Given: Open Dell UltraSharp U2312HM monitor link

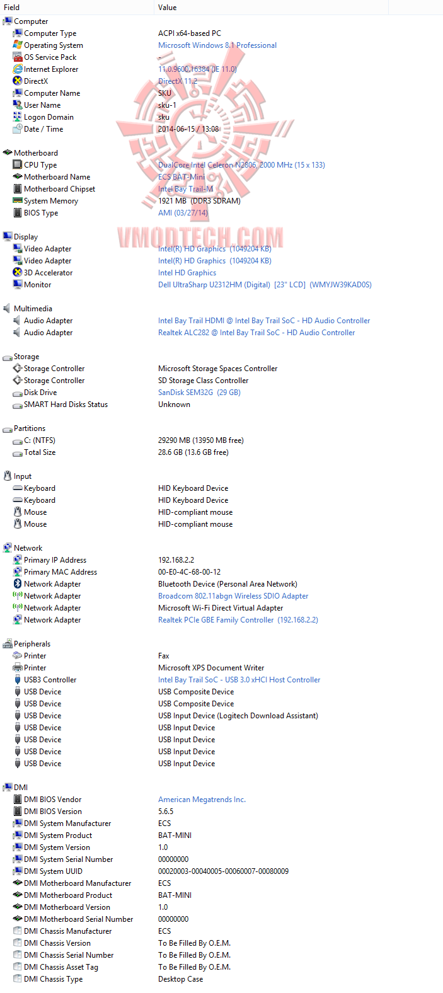Looking at the screenshot, I should point(265,285).
